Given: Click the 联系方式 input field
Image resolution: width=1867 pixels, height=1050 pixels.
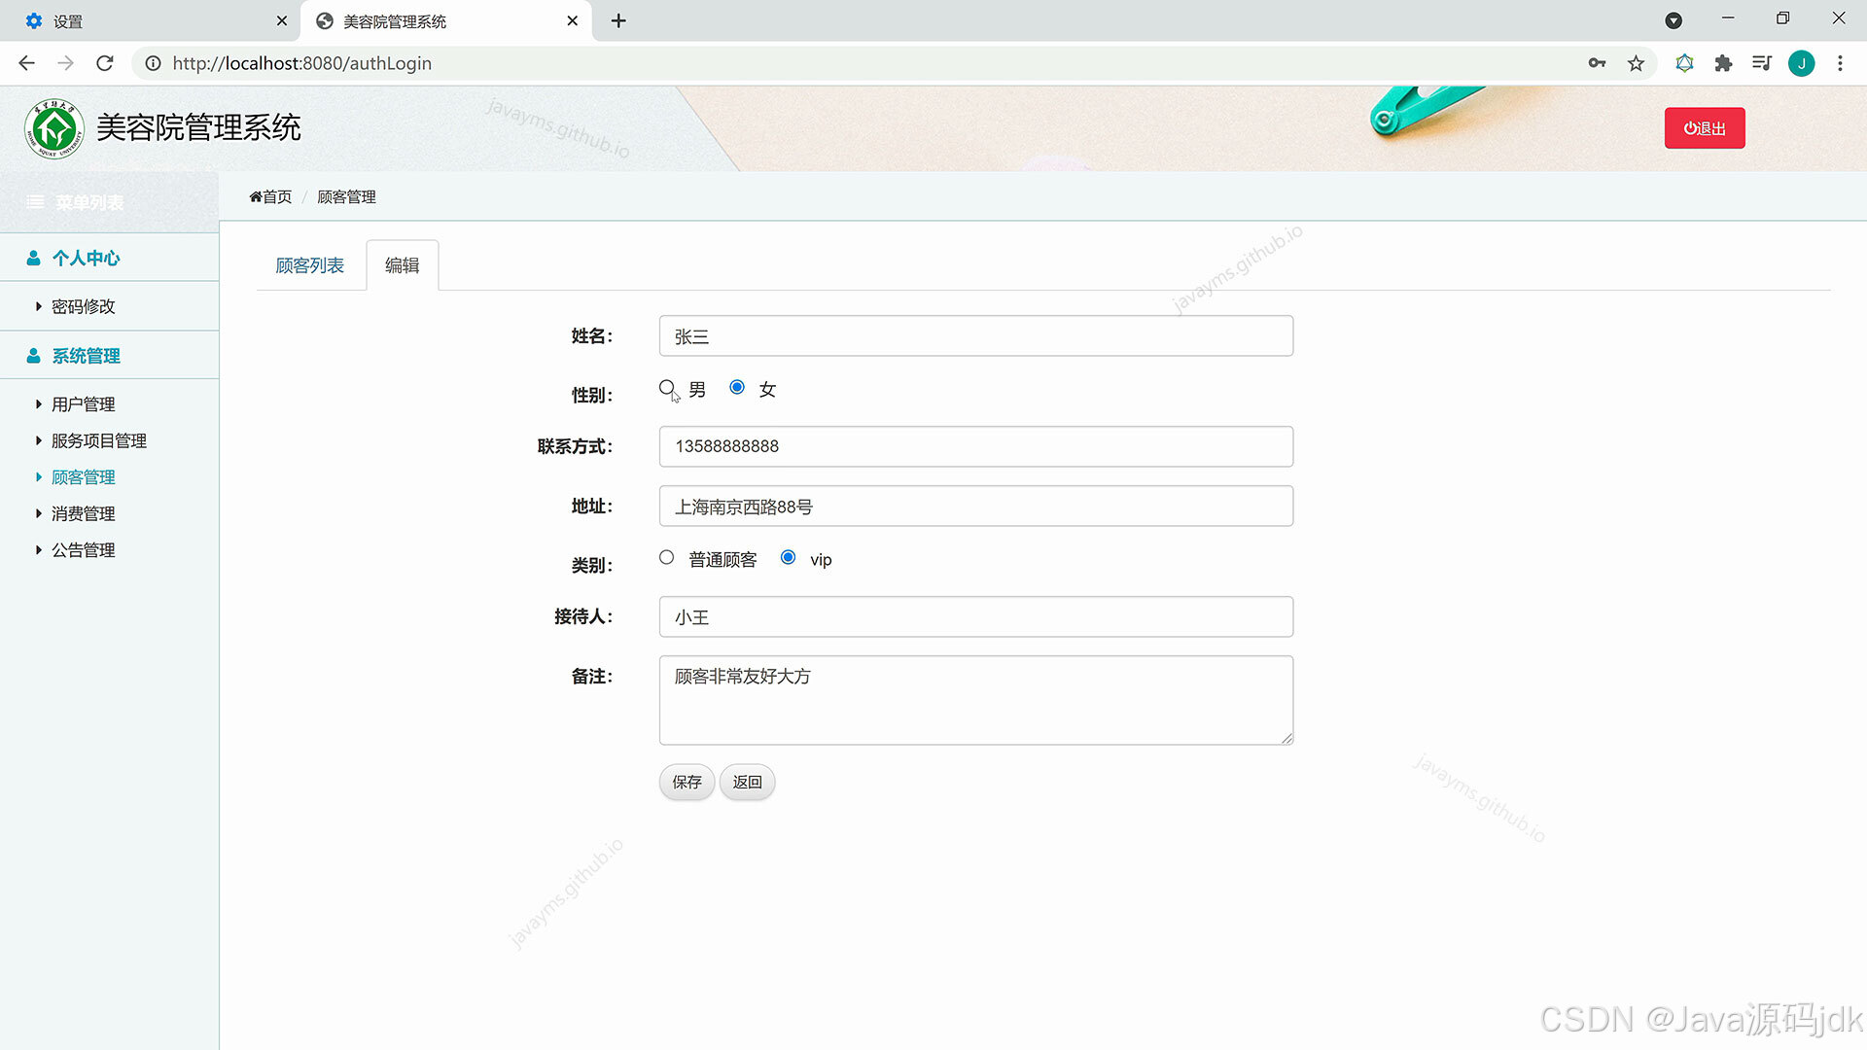Looking at the screenshot, I should pyautogui.click(x=976, y=446).
